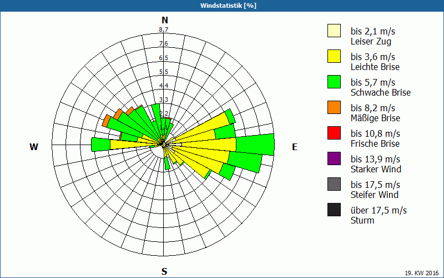Screen dimensions: 444x278
Task: Click the '8,7' radial axis value
Action: (x=163, y=29)
